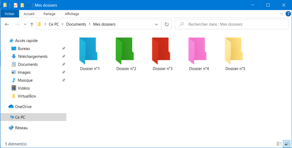Unpin Bureau from quick access
The height and width of the screenshot is (148, 292).
[x=64, y=49]
